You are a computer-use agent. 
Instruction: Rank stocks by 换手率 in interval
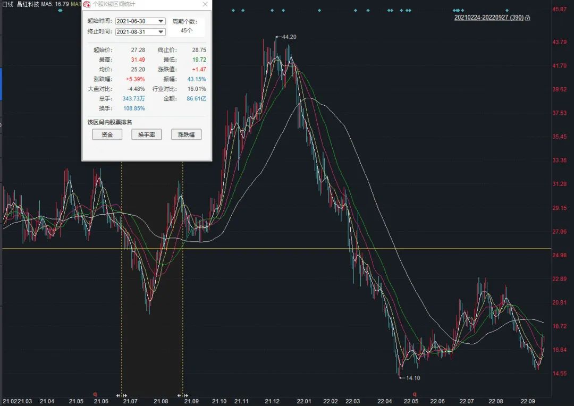[146, 135]
